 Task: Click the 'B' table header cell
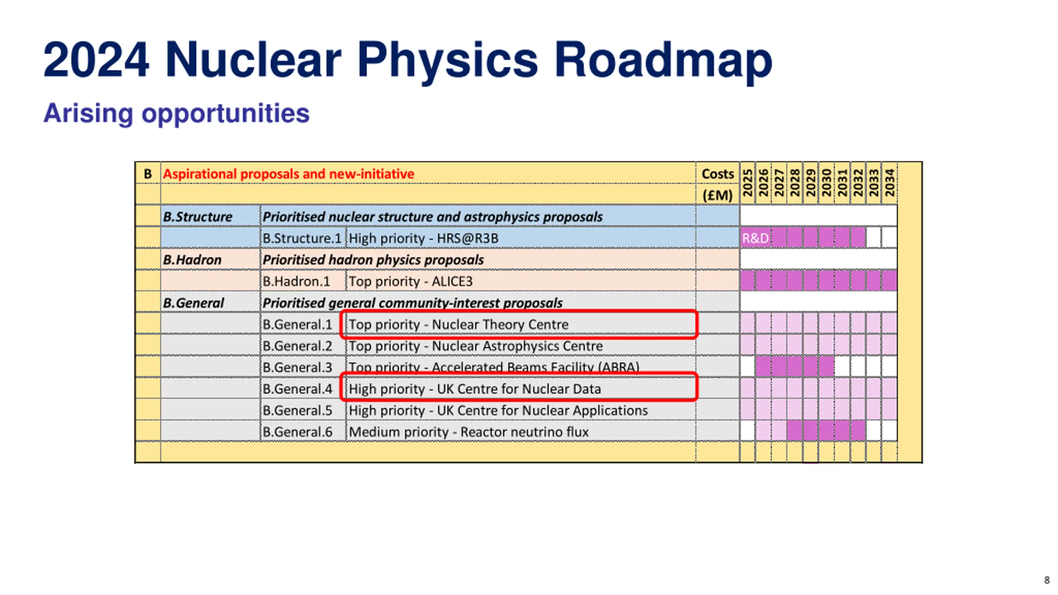coord(148,174)
